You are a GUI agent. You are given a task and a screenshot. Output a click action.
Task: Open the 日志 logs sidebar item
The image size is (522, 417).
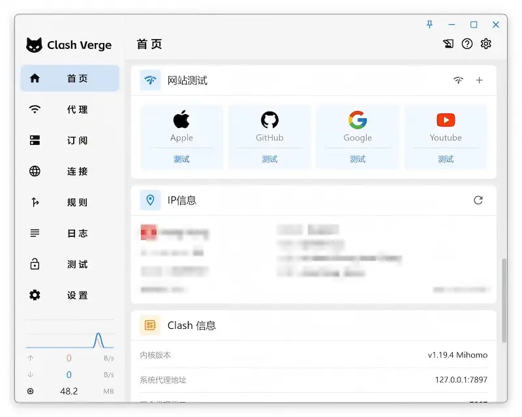(x=70, y=233)
